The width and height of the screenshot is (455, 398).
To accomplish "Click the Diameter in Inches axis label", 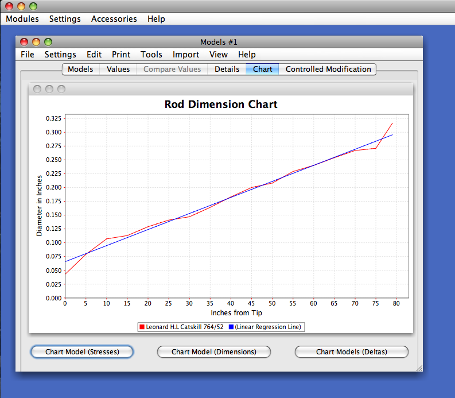I will point(39,206).
